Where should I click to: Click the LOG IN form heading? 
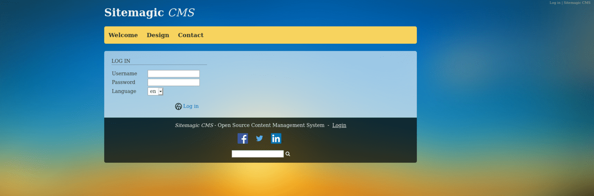(x=121, y=61)
